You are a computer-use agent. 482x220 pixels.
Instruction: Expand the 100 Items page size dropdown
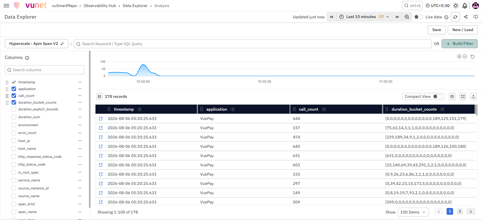click(413, 212)
